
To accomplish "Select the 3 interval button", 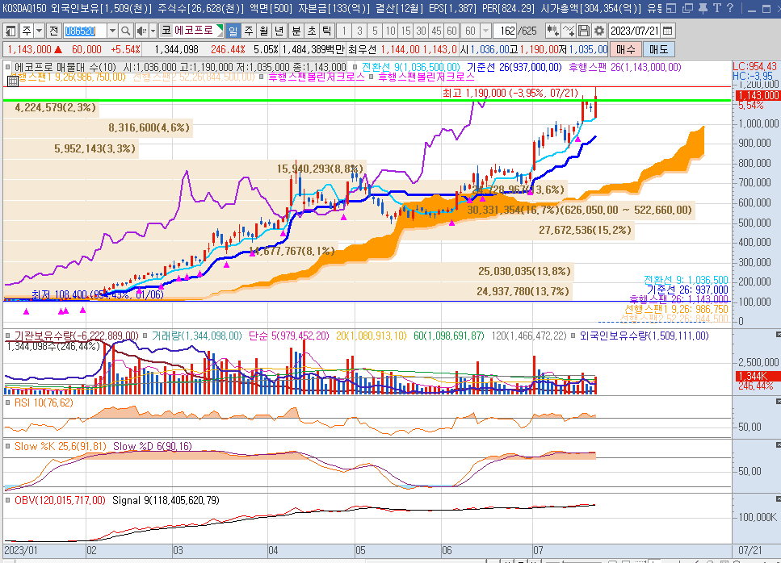I will (359, 31).
